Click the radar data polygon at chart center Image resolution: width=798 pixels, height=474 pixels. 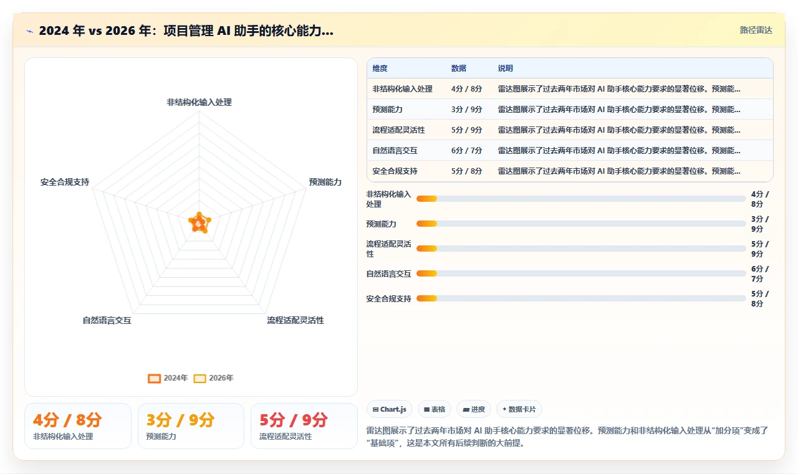pos(199,222)
